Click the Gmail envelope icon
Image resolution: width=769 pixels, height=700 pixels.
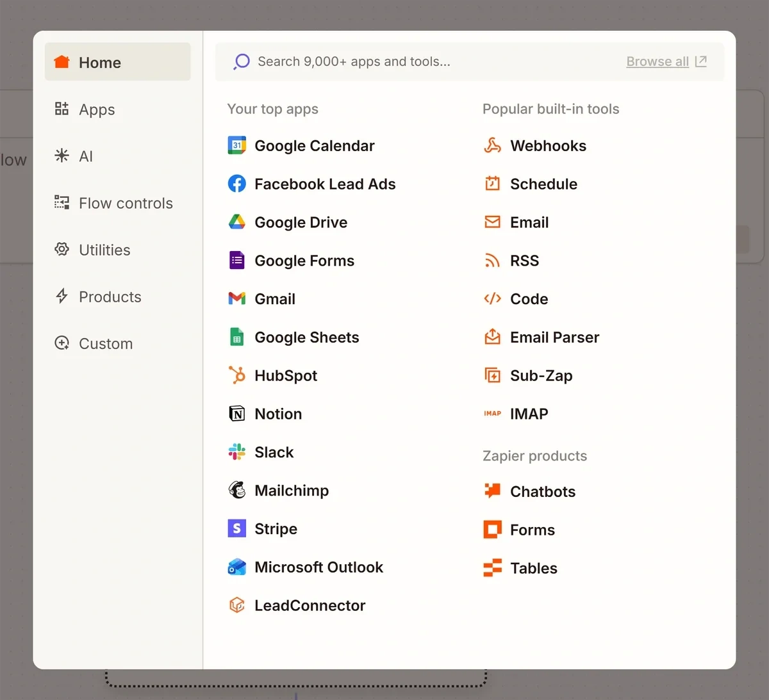237,298
